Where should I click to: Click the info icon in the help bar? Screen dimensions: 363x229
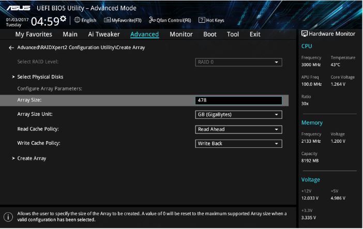point(8,217)
